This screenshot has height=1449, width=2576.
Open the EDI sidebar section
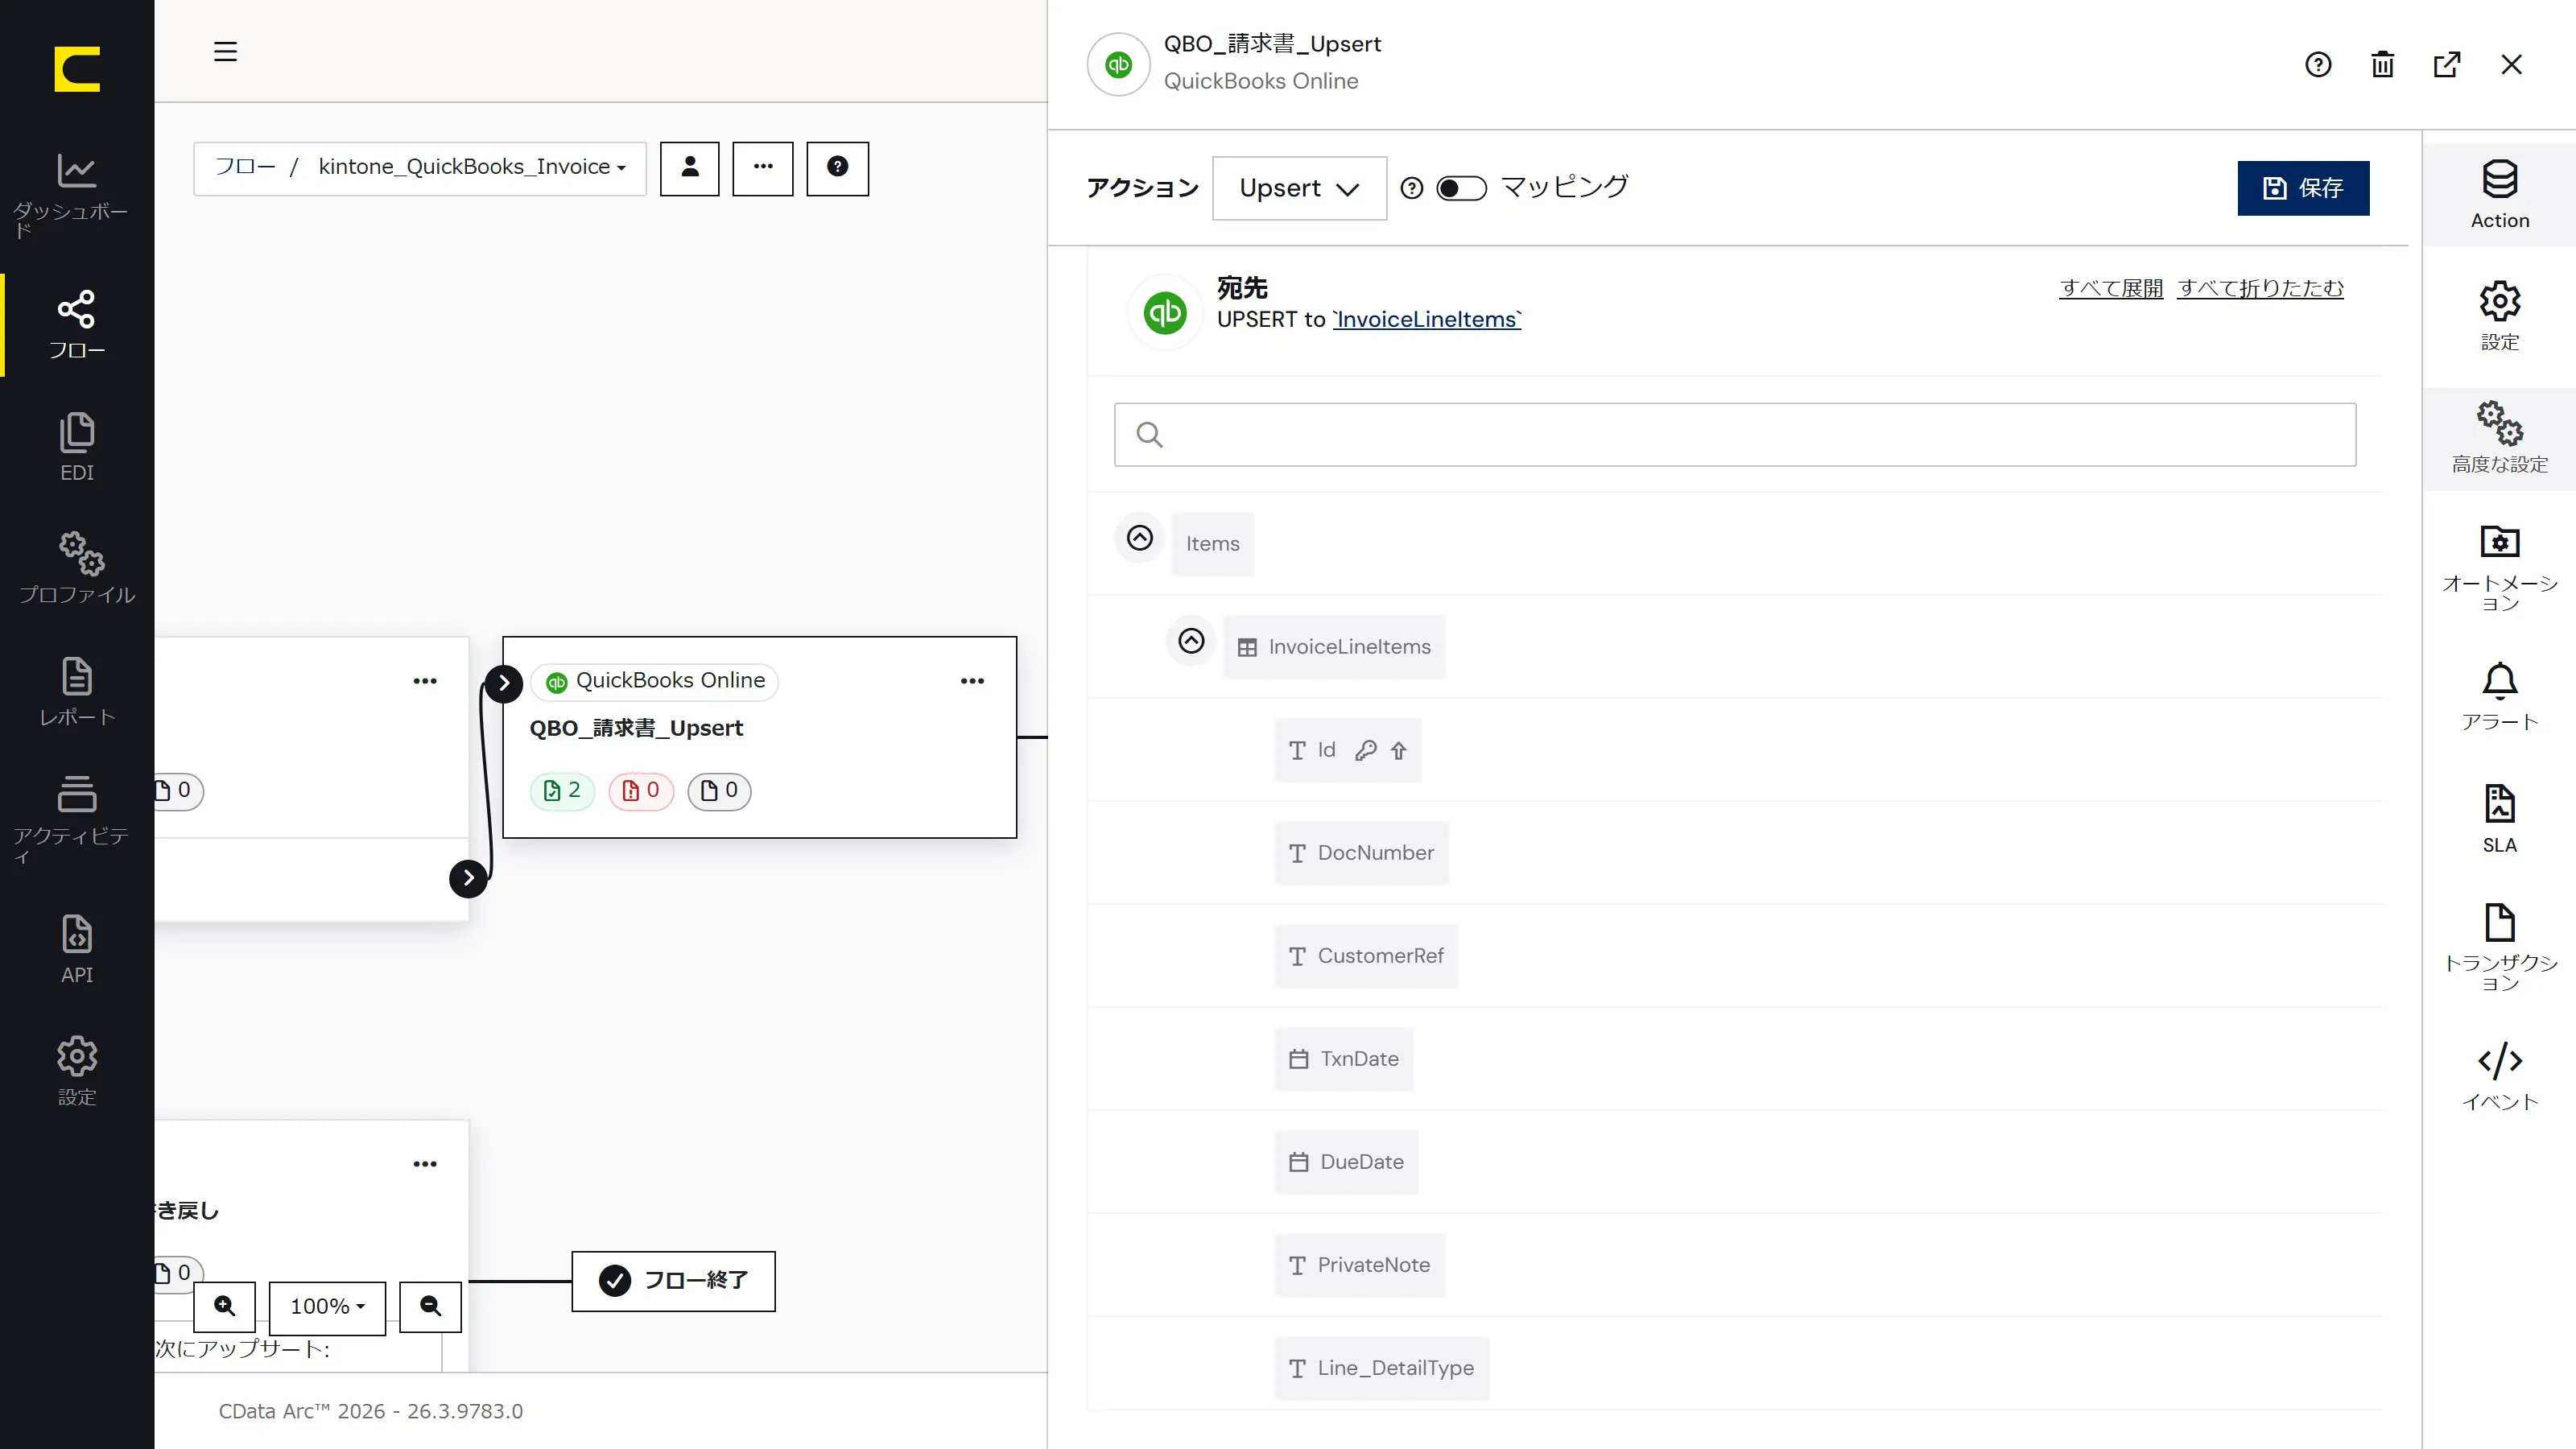pos(77,447)
